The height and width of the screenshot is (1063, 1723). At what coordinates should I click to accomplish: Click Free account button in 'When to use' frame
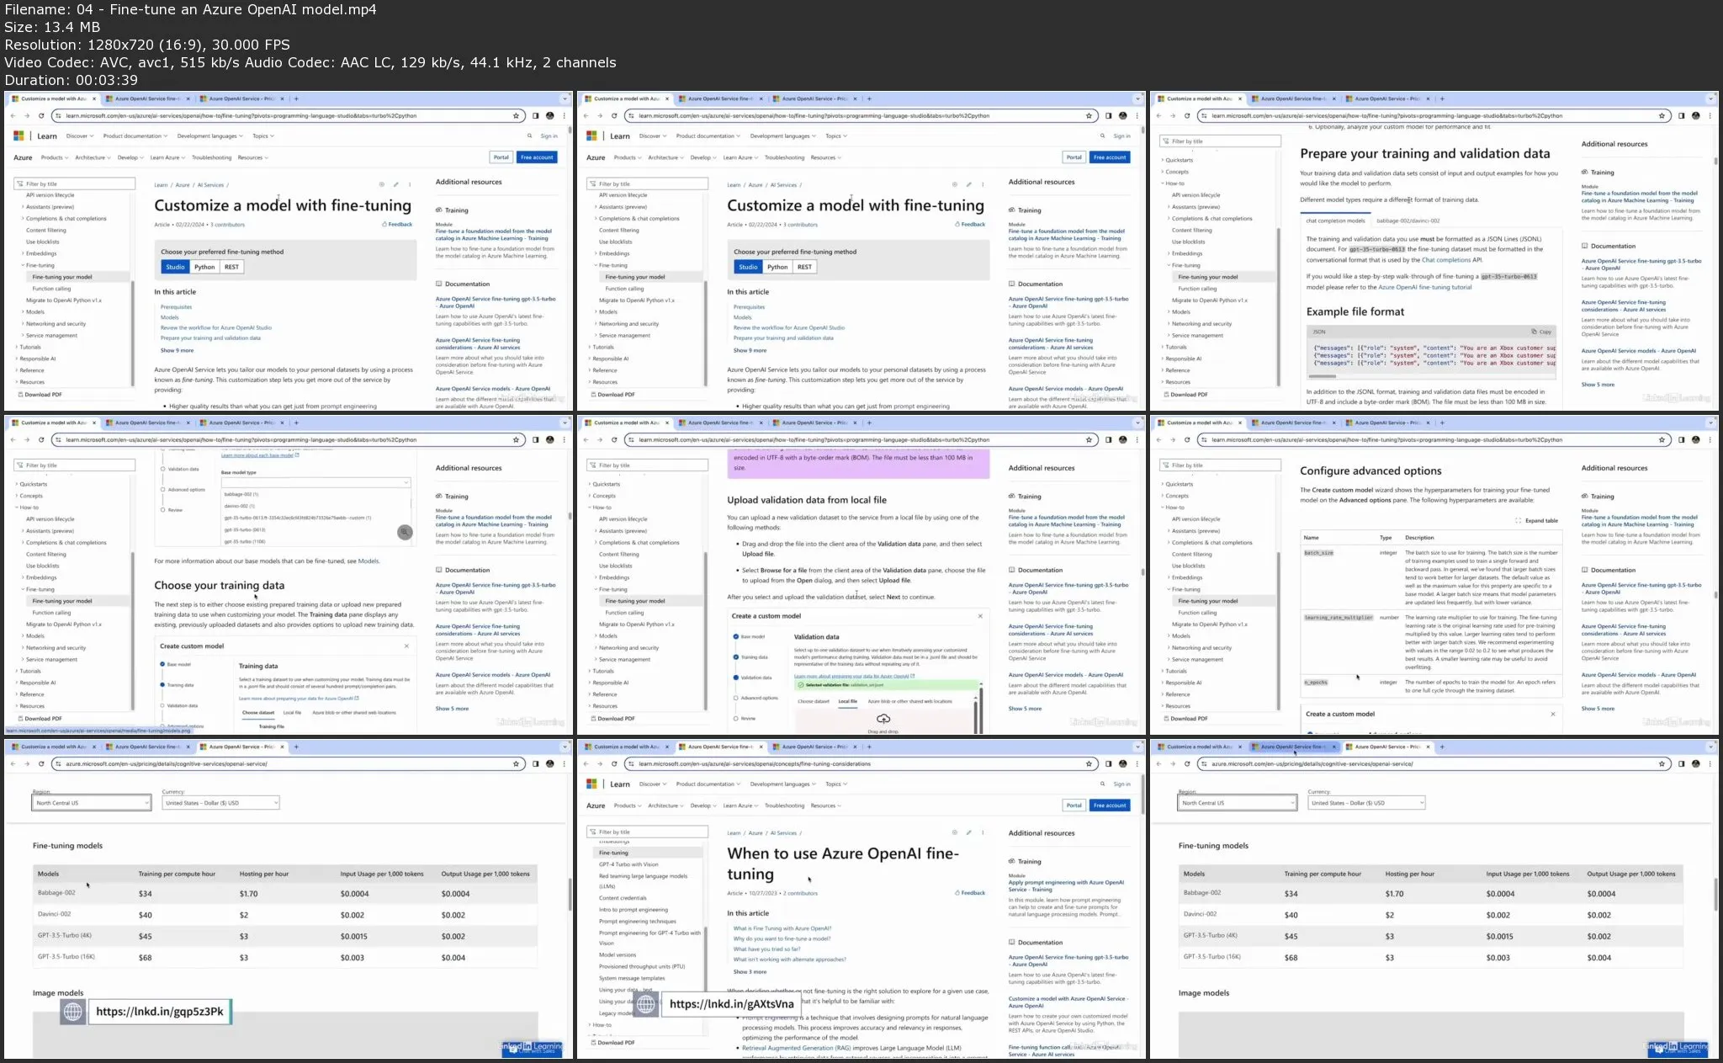click(1110, 805)
